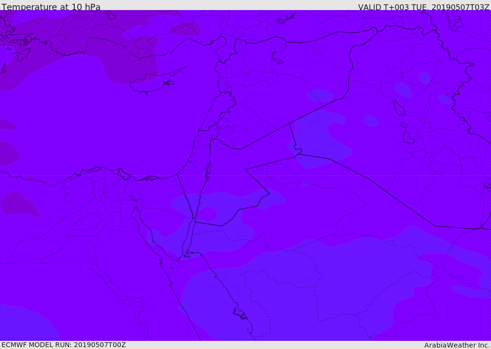Click the 'Temperature at 10 hPa' title text

coord(51,7)
